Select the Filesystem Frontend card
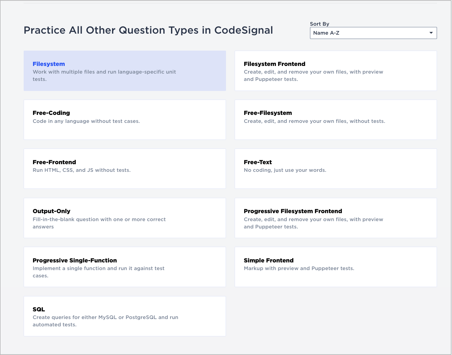The image size is (452, 355). [x=336, y=71]
